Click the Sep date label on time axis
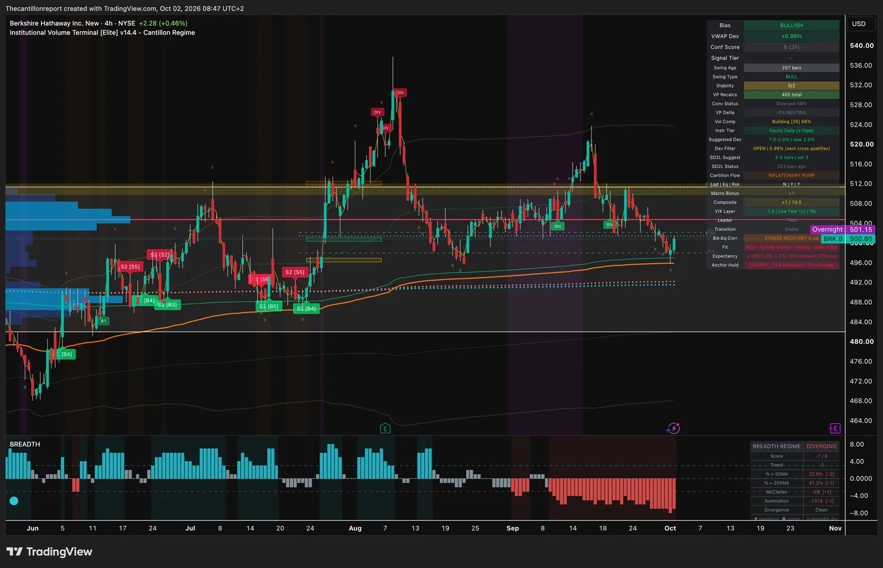Viewport: 883px width, 568px height. coord(513,529)
